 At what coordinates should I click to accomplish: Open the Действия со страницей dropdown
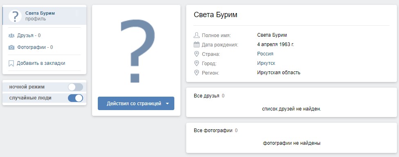click(136, 104)
